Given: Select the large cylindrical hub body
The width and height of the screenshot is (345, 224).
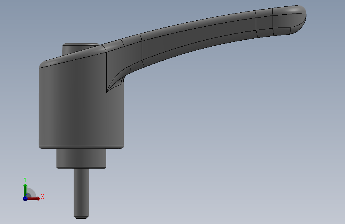Looking at the screenshot, I should [x=81, y=104].
